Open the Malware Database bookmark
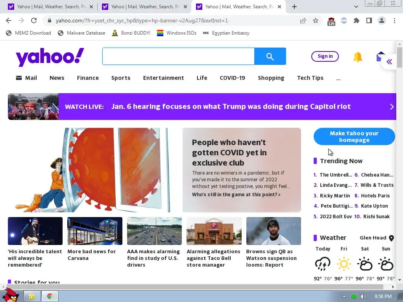The image size is (403, 302). point(81,33)
